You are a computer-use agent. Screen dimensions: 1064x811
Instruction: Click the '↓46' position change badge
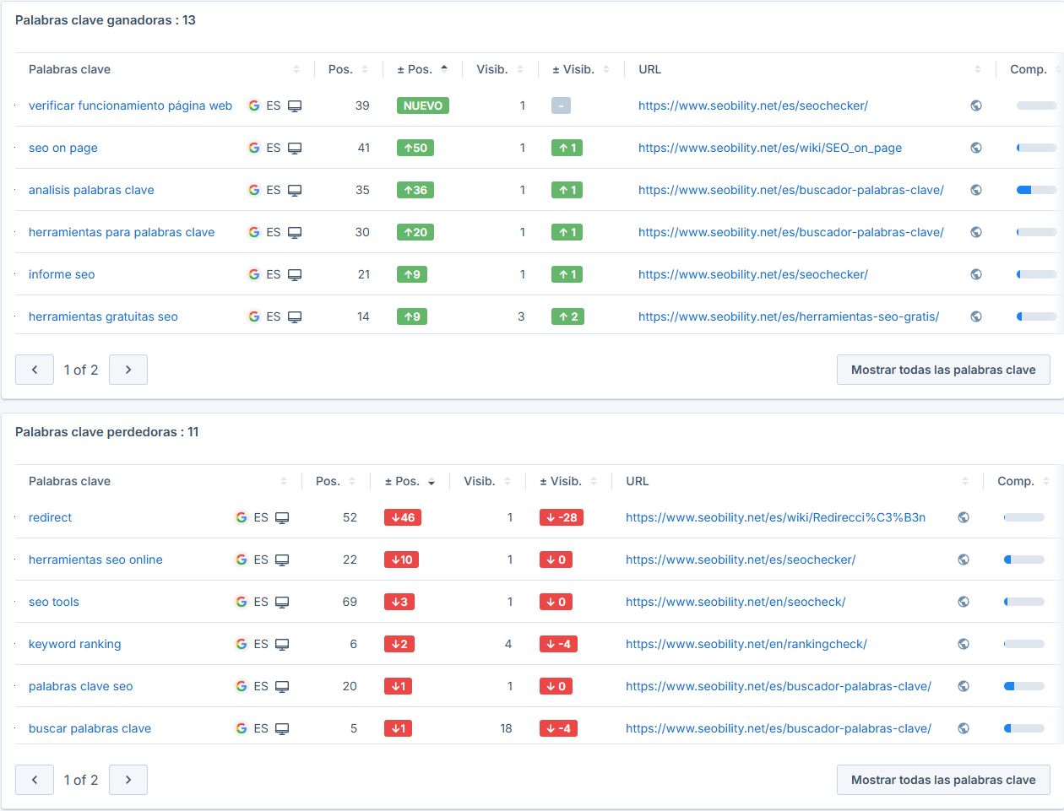pyautogui.click(x=403, y=517)
